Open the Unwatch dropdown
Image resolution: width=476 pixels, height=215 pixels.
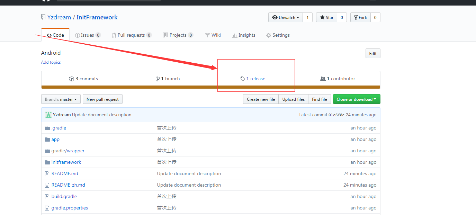click(x=286, y=17)
